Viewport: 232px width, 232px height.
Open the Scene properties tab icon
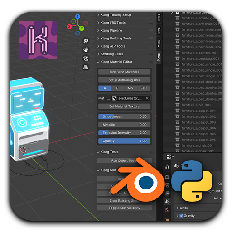(x=167, y=201)
